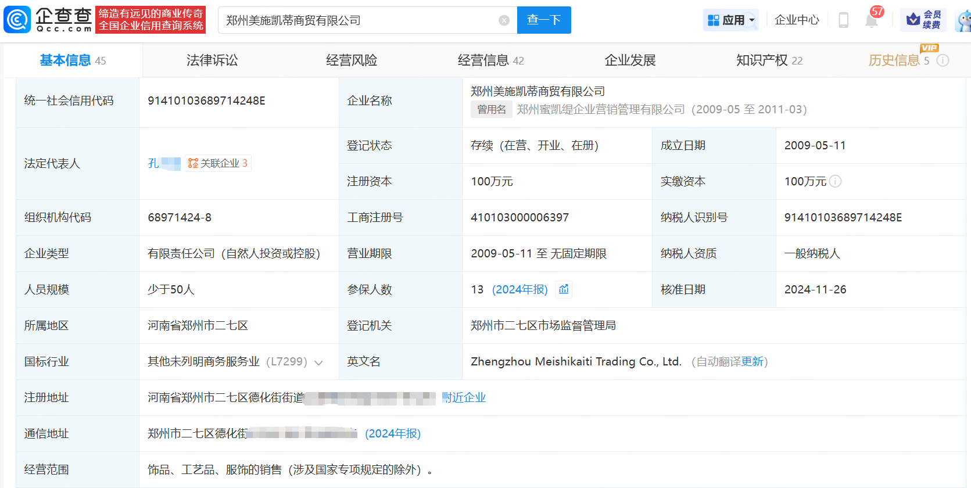Click the 经营范围 description text
Image resolution: width=971 pixels, height=488 pixels.
click(290, 469)
